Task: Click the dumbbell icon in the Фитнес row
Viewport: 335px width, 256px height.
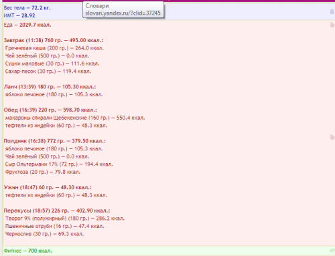Action: click(332, 251)
